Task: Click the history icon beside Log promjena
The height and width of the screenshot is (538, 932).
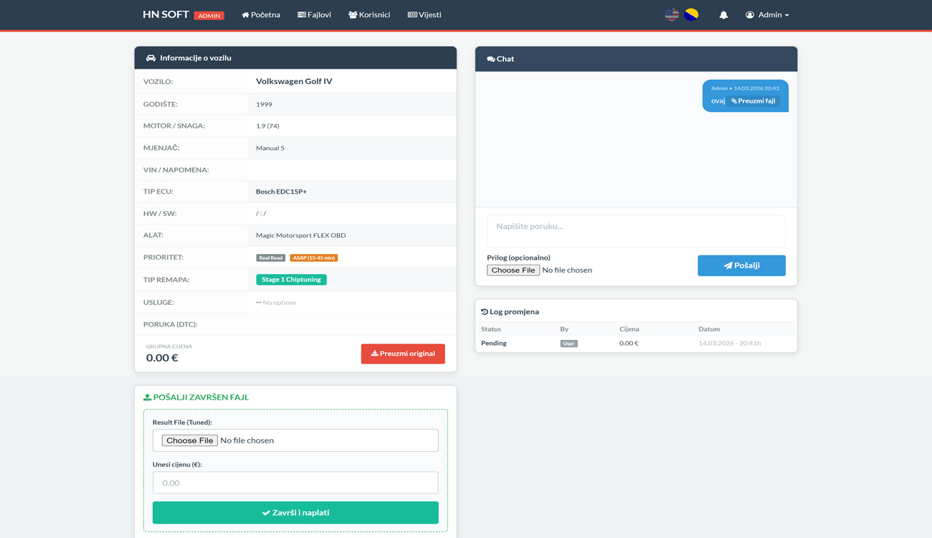Action: [485, 312]
